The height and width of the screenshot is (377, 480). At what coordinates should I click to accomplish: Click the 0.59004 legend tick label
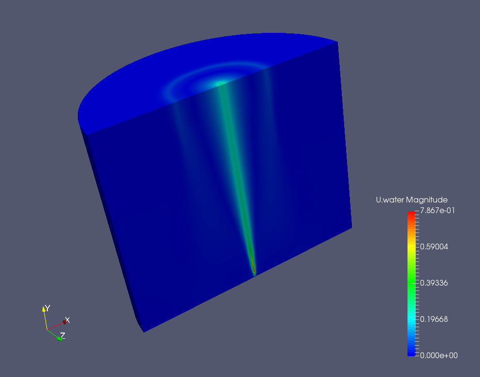click(x=434, y=246)
